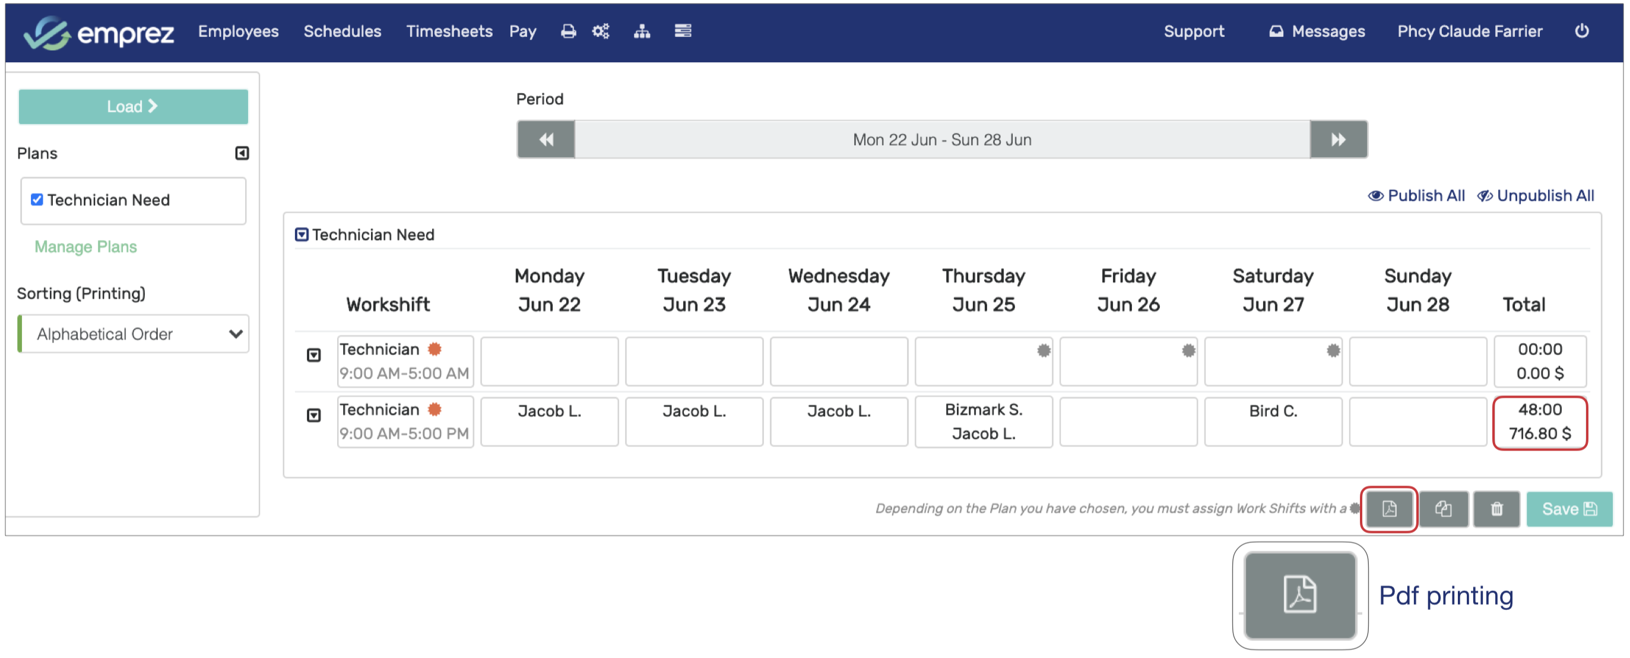
Task: Click Unpublish All hidden-eye toggle
Action: click(x=1536, y=196)
